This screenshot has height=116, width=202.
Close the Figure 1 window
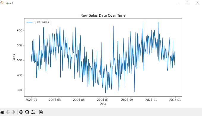point(197,3)
